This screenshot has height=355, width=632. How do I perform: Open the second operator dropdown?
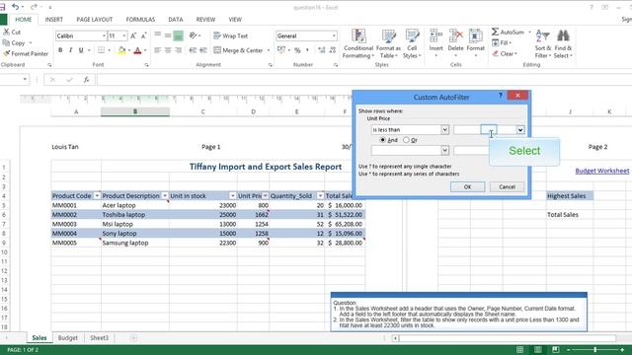pyautogui.click(x=444, y=150)
